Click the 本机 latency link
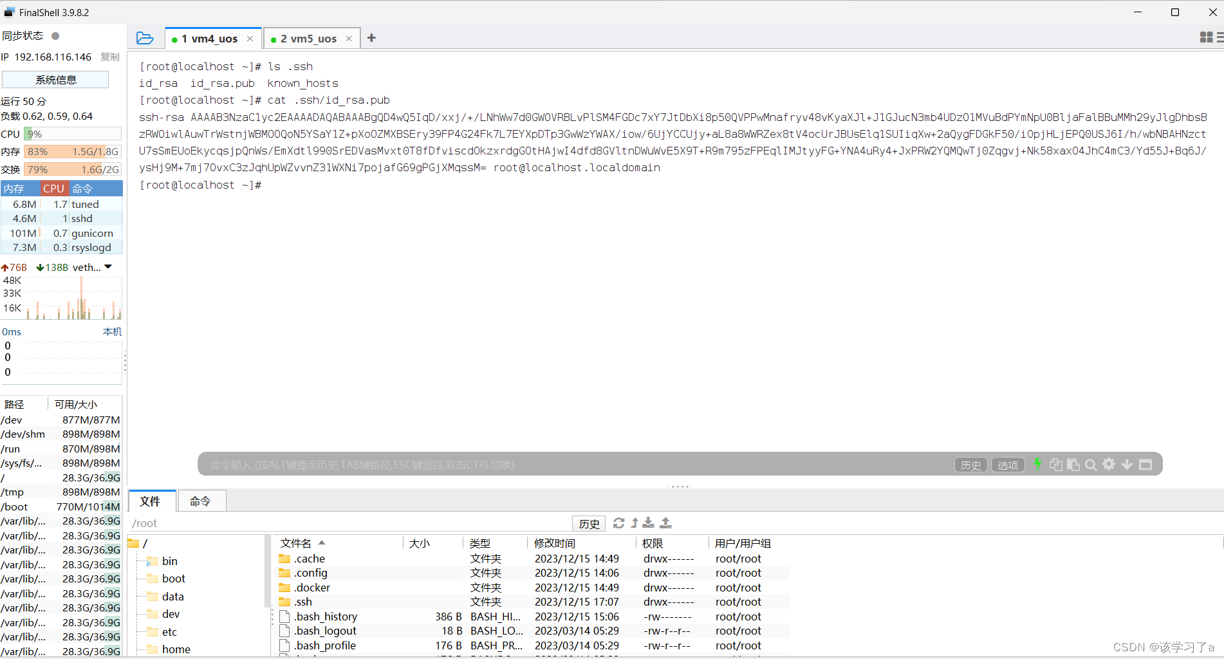 pyautogui.click(x=112, y=331)
